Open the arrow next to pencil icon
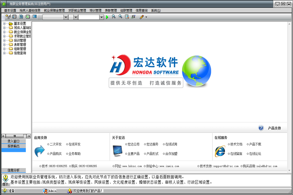 [146, 17]
